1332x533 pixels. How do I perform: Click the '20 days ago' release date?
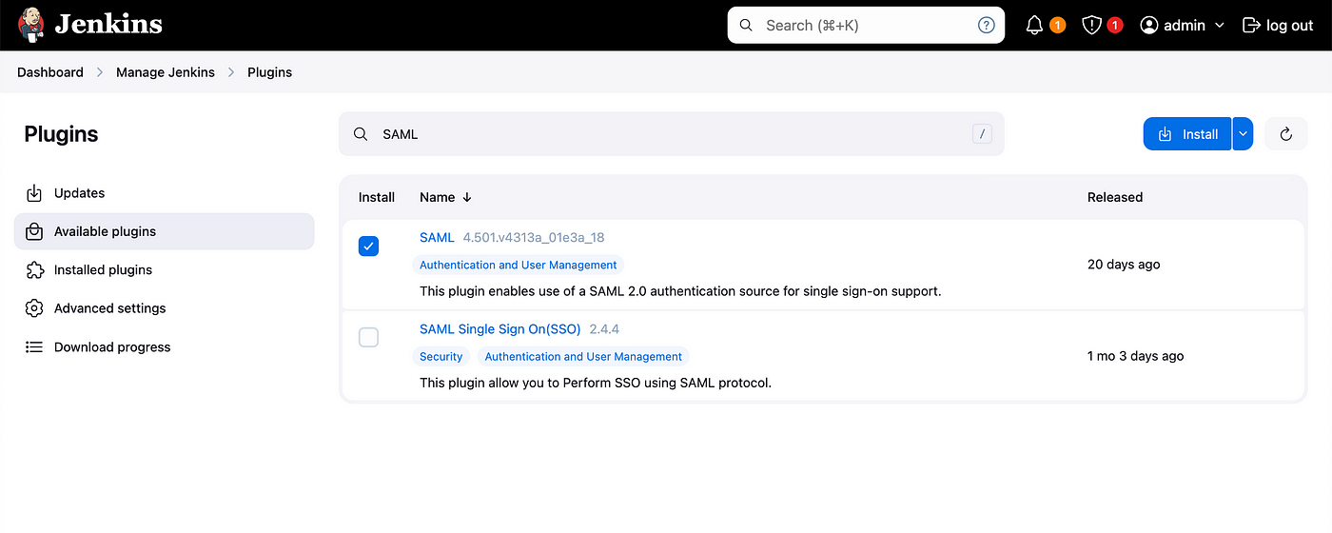click(x=1124, y=265)
